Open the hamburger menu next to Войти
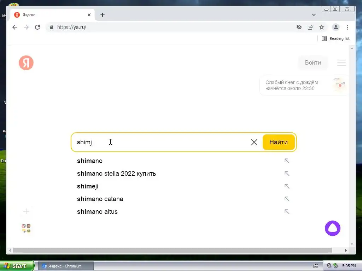Viewport: 362px width, 271px height. [x=341, y=63]
